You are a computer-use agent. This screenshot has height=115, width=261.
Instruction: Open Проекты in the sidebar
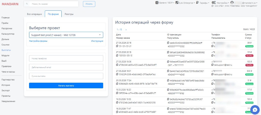click(x=6, y=96)
